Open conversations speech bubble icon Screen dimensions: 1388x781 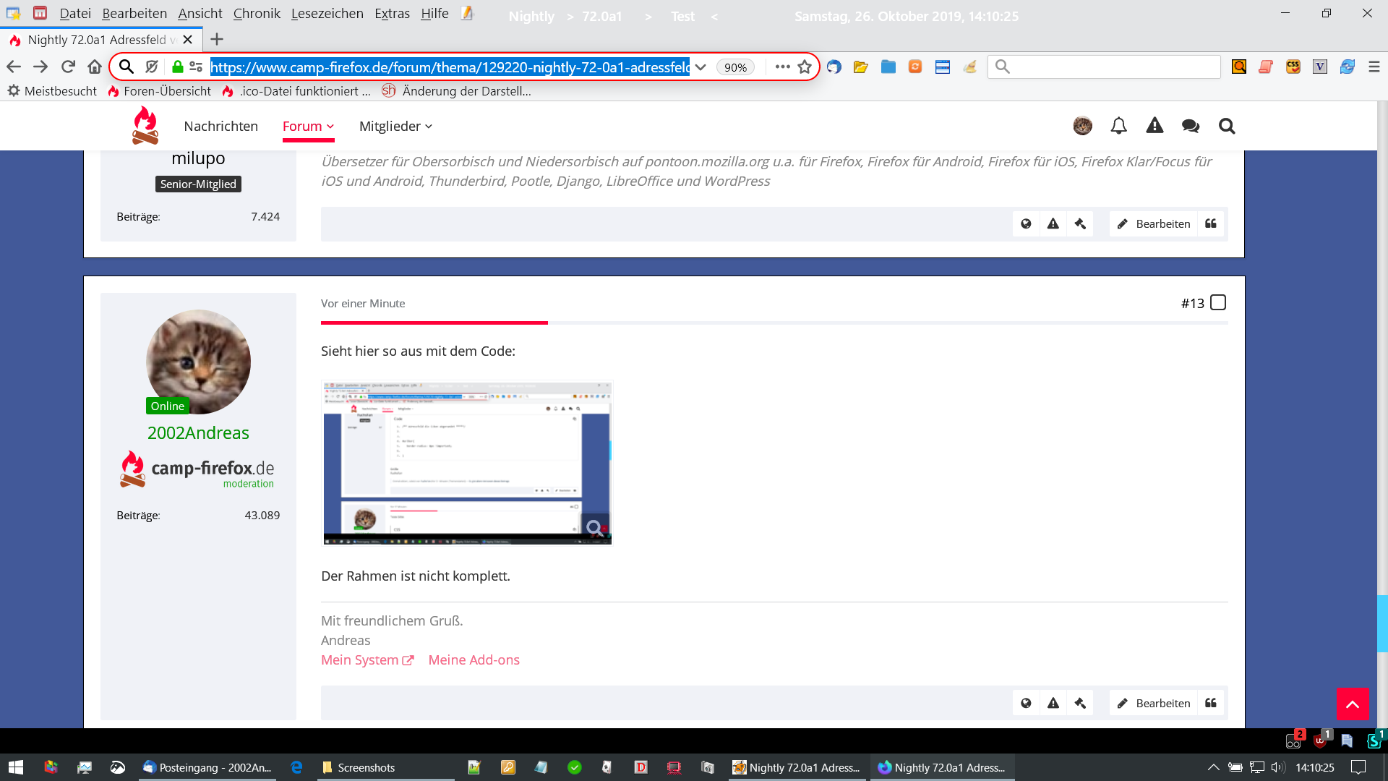(x=1190, y=126)
